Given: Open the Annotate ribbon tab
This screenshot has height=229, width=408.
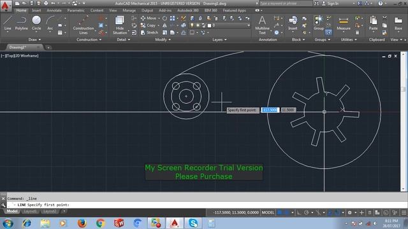Looking at the screenshot, I should pos(54,11).
